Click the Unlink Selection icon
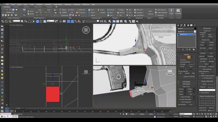 point(6,21)
